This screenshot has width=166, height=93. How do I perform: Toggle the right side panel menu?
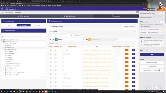point(137,12)
